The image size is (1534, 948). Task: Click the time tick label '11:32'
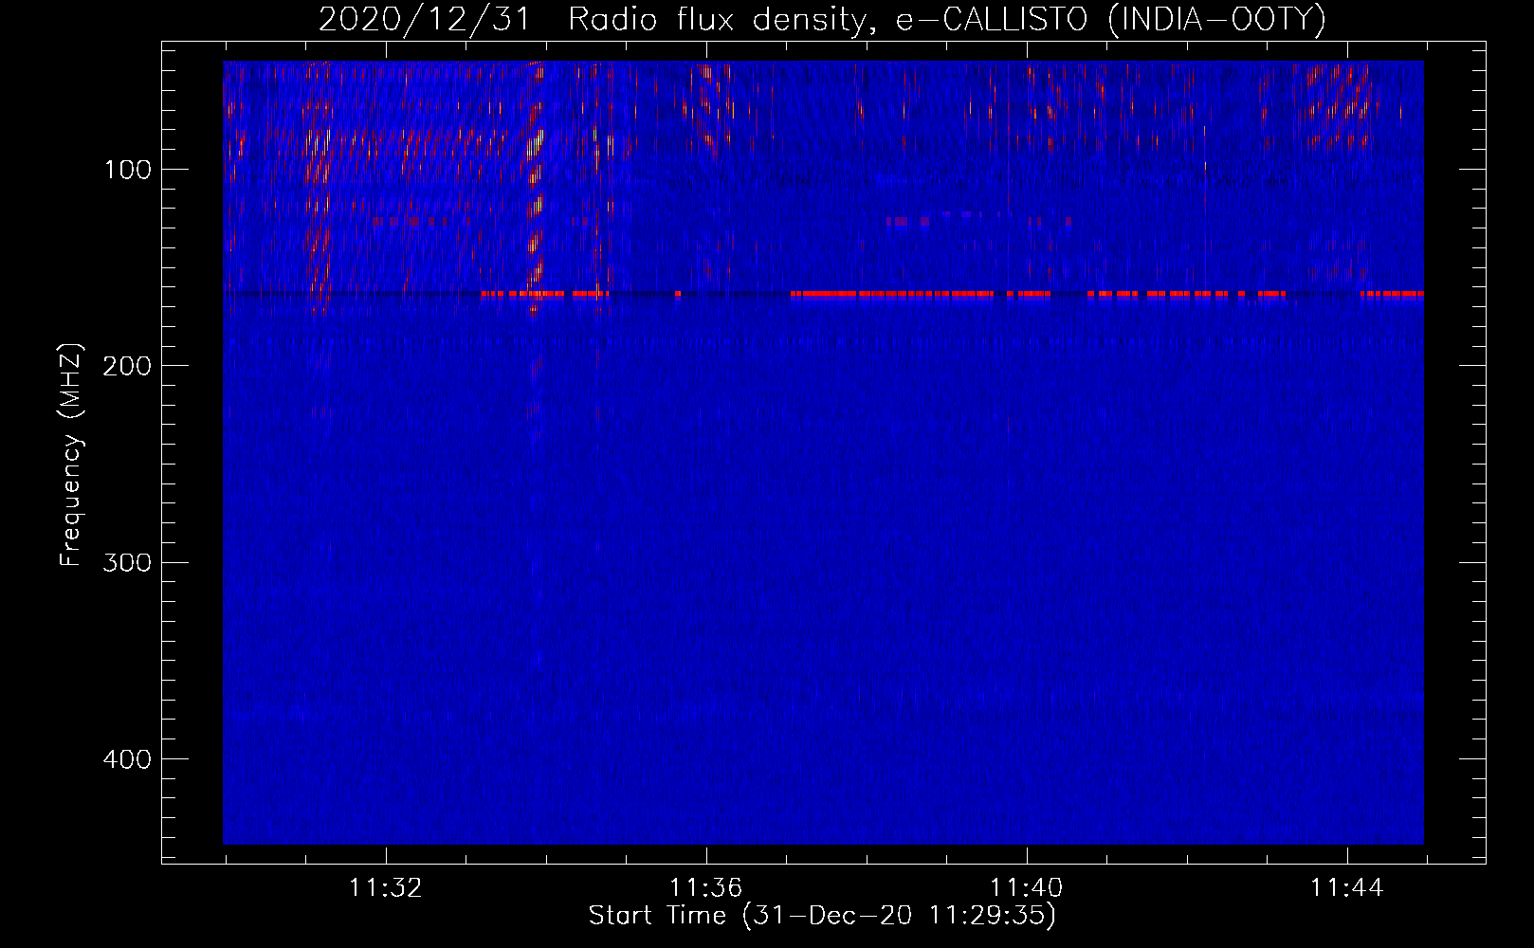[x=386, y=888]
